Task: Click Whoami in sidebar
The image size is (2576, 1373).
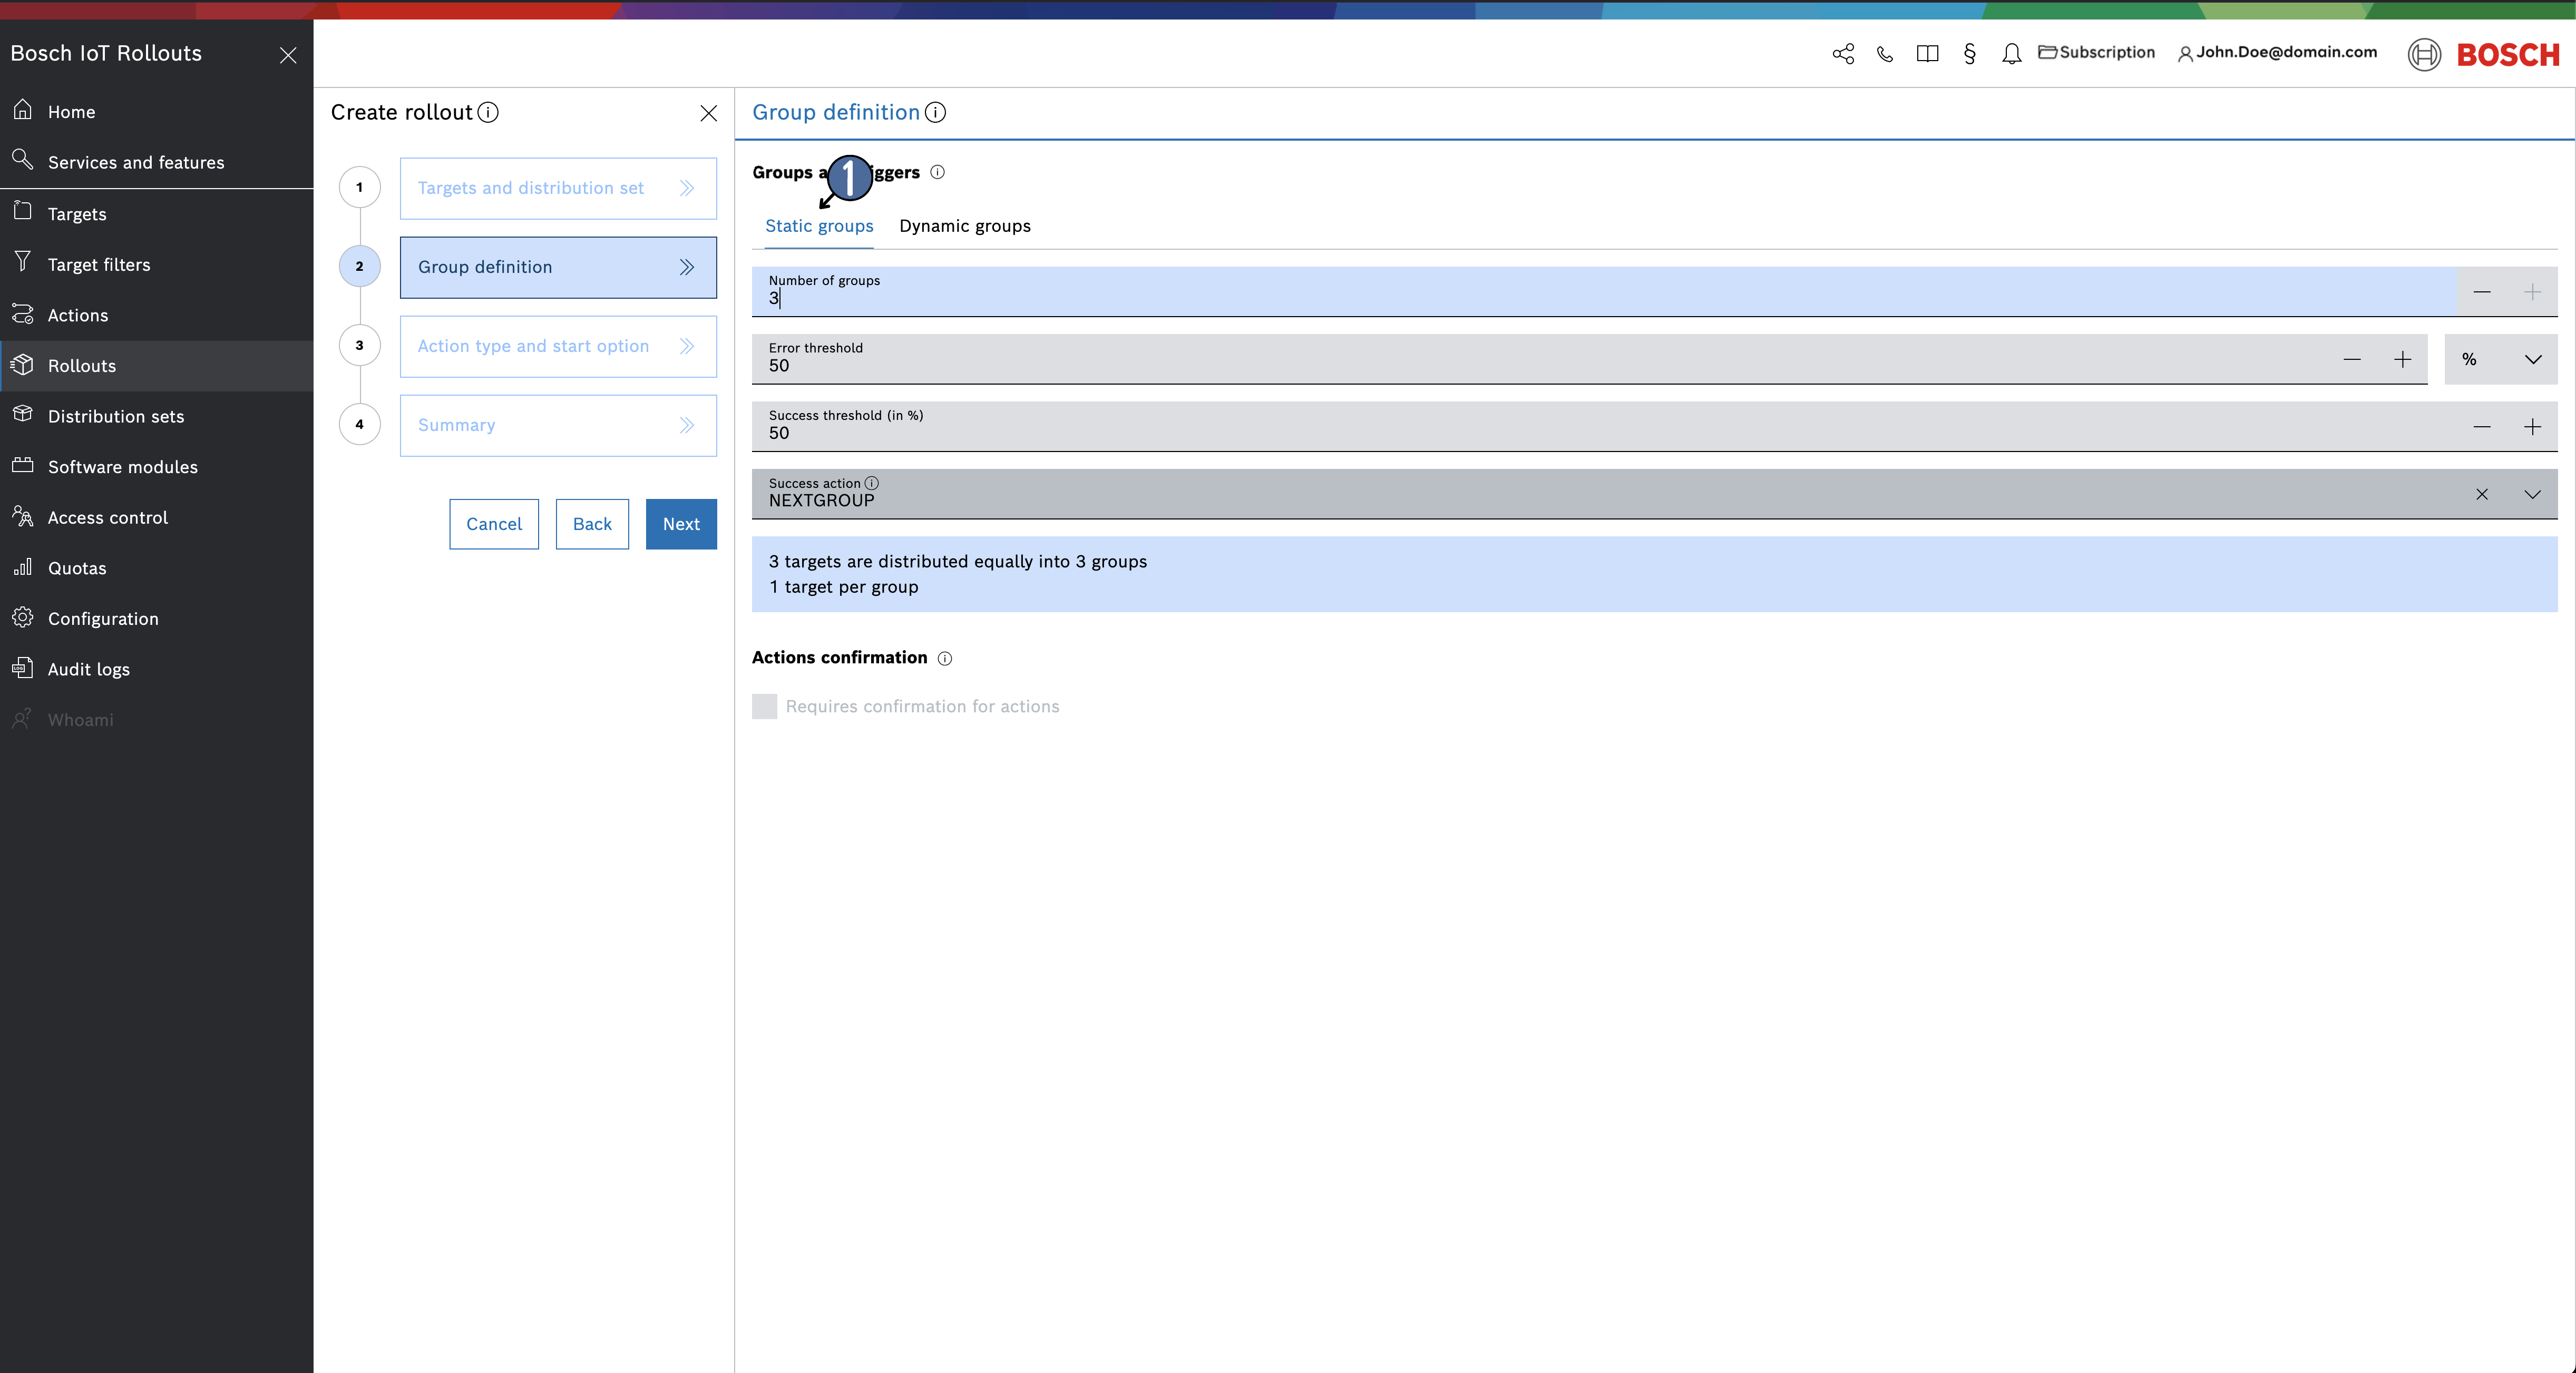Action: (156, 720)
